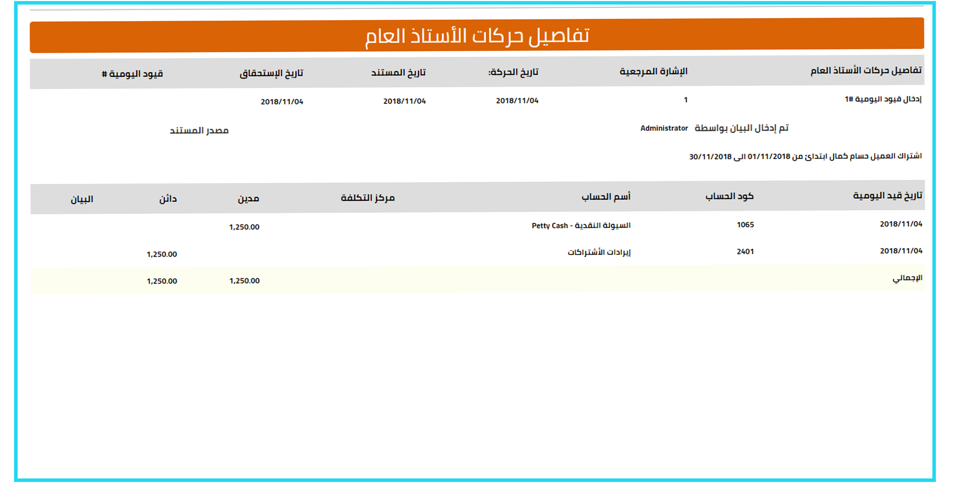Open the إدخال قيود اليومية #1 entry
954x486 pixels.
coord(883,99)
